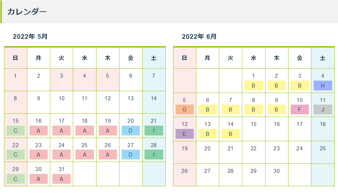This screenshot has height=195, width=338.
Task: Select the green I tag on May 21
Action: click(x=154, y=130)
